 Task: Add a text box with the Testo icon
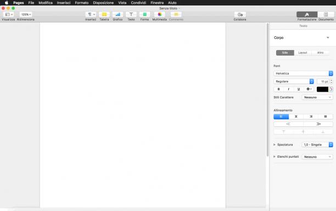pyautogui.click(x=131, y=14)
